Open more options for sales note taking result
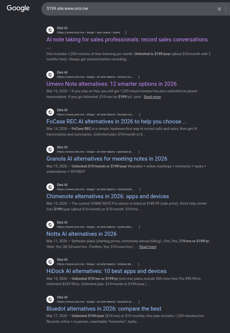 point(125,33)
